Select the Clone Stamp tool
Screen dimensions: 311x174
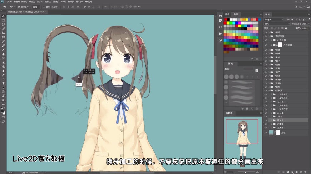[3, 54]
